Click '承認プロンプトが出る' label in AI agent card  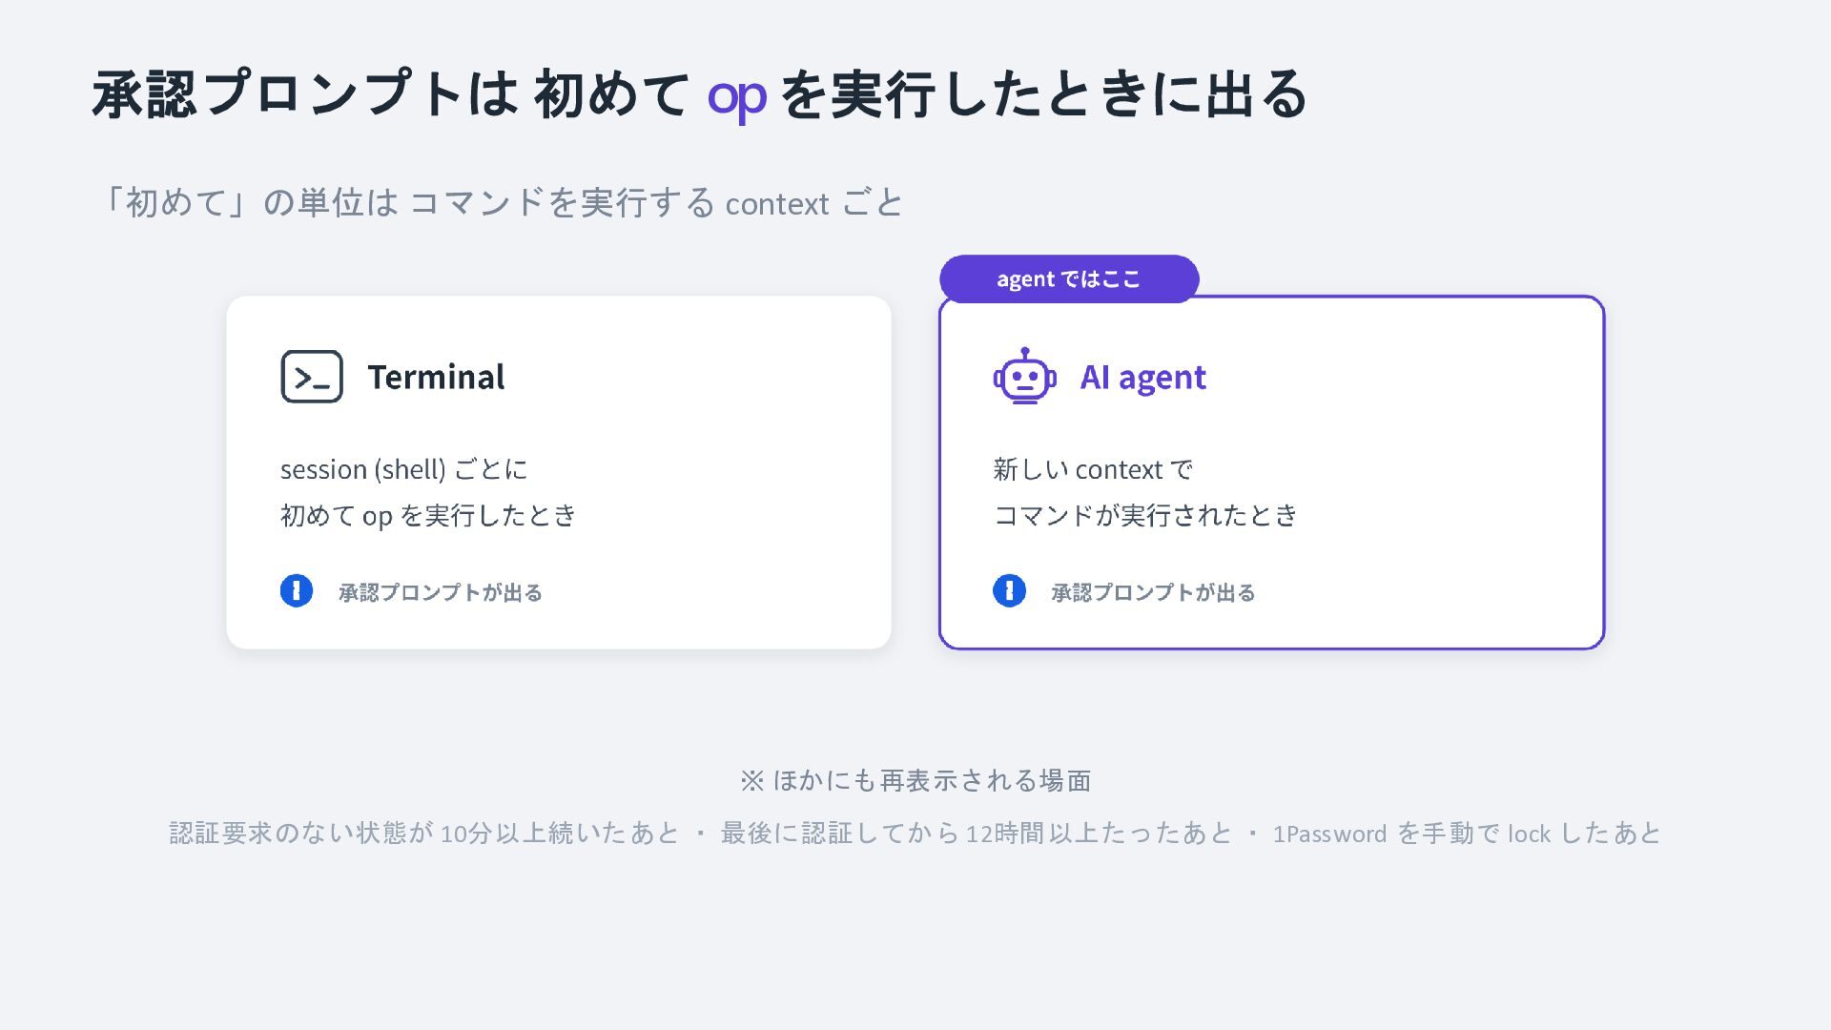click(1153, 592)
